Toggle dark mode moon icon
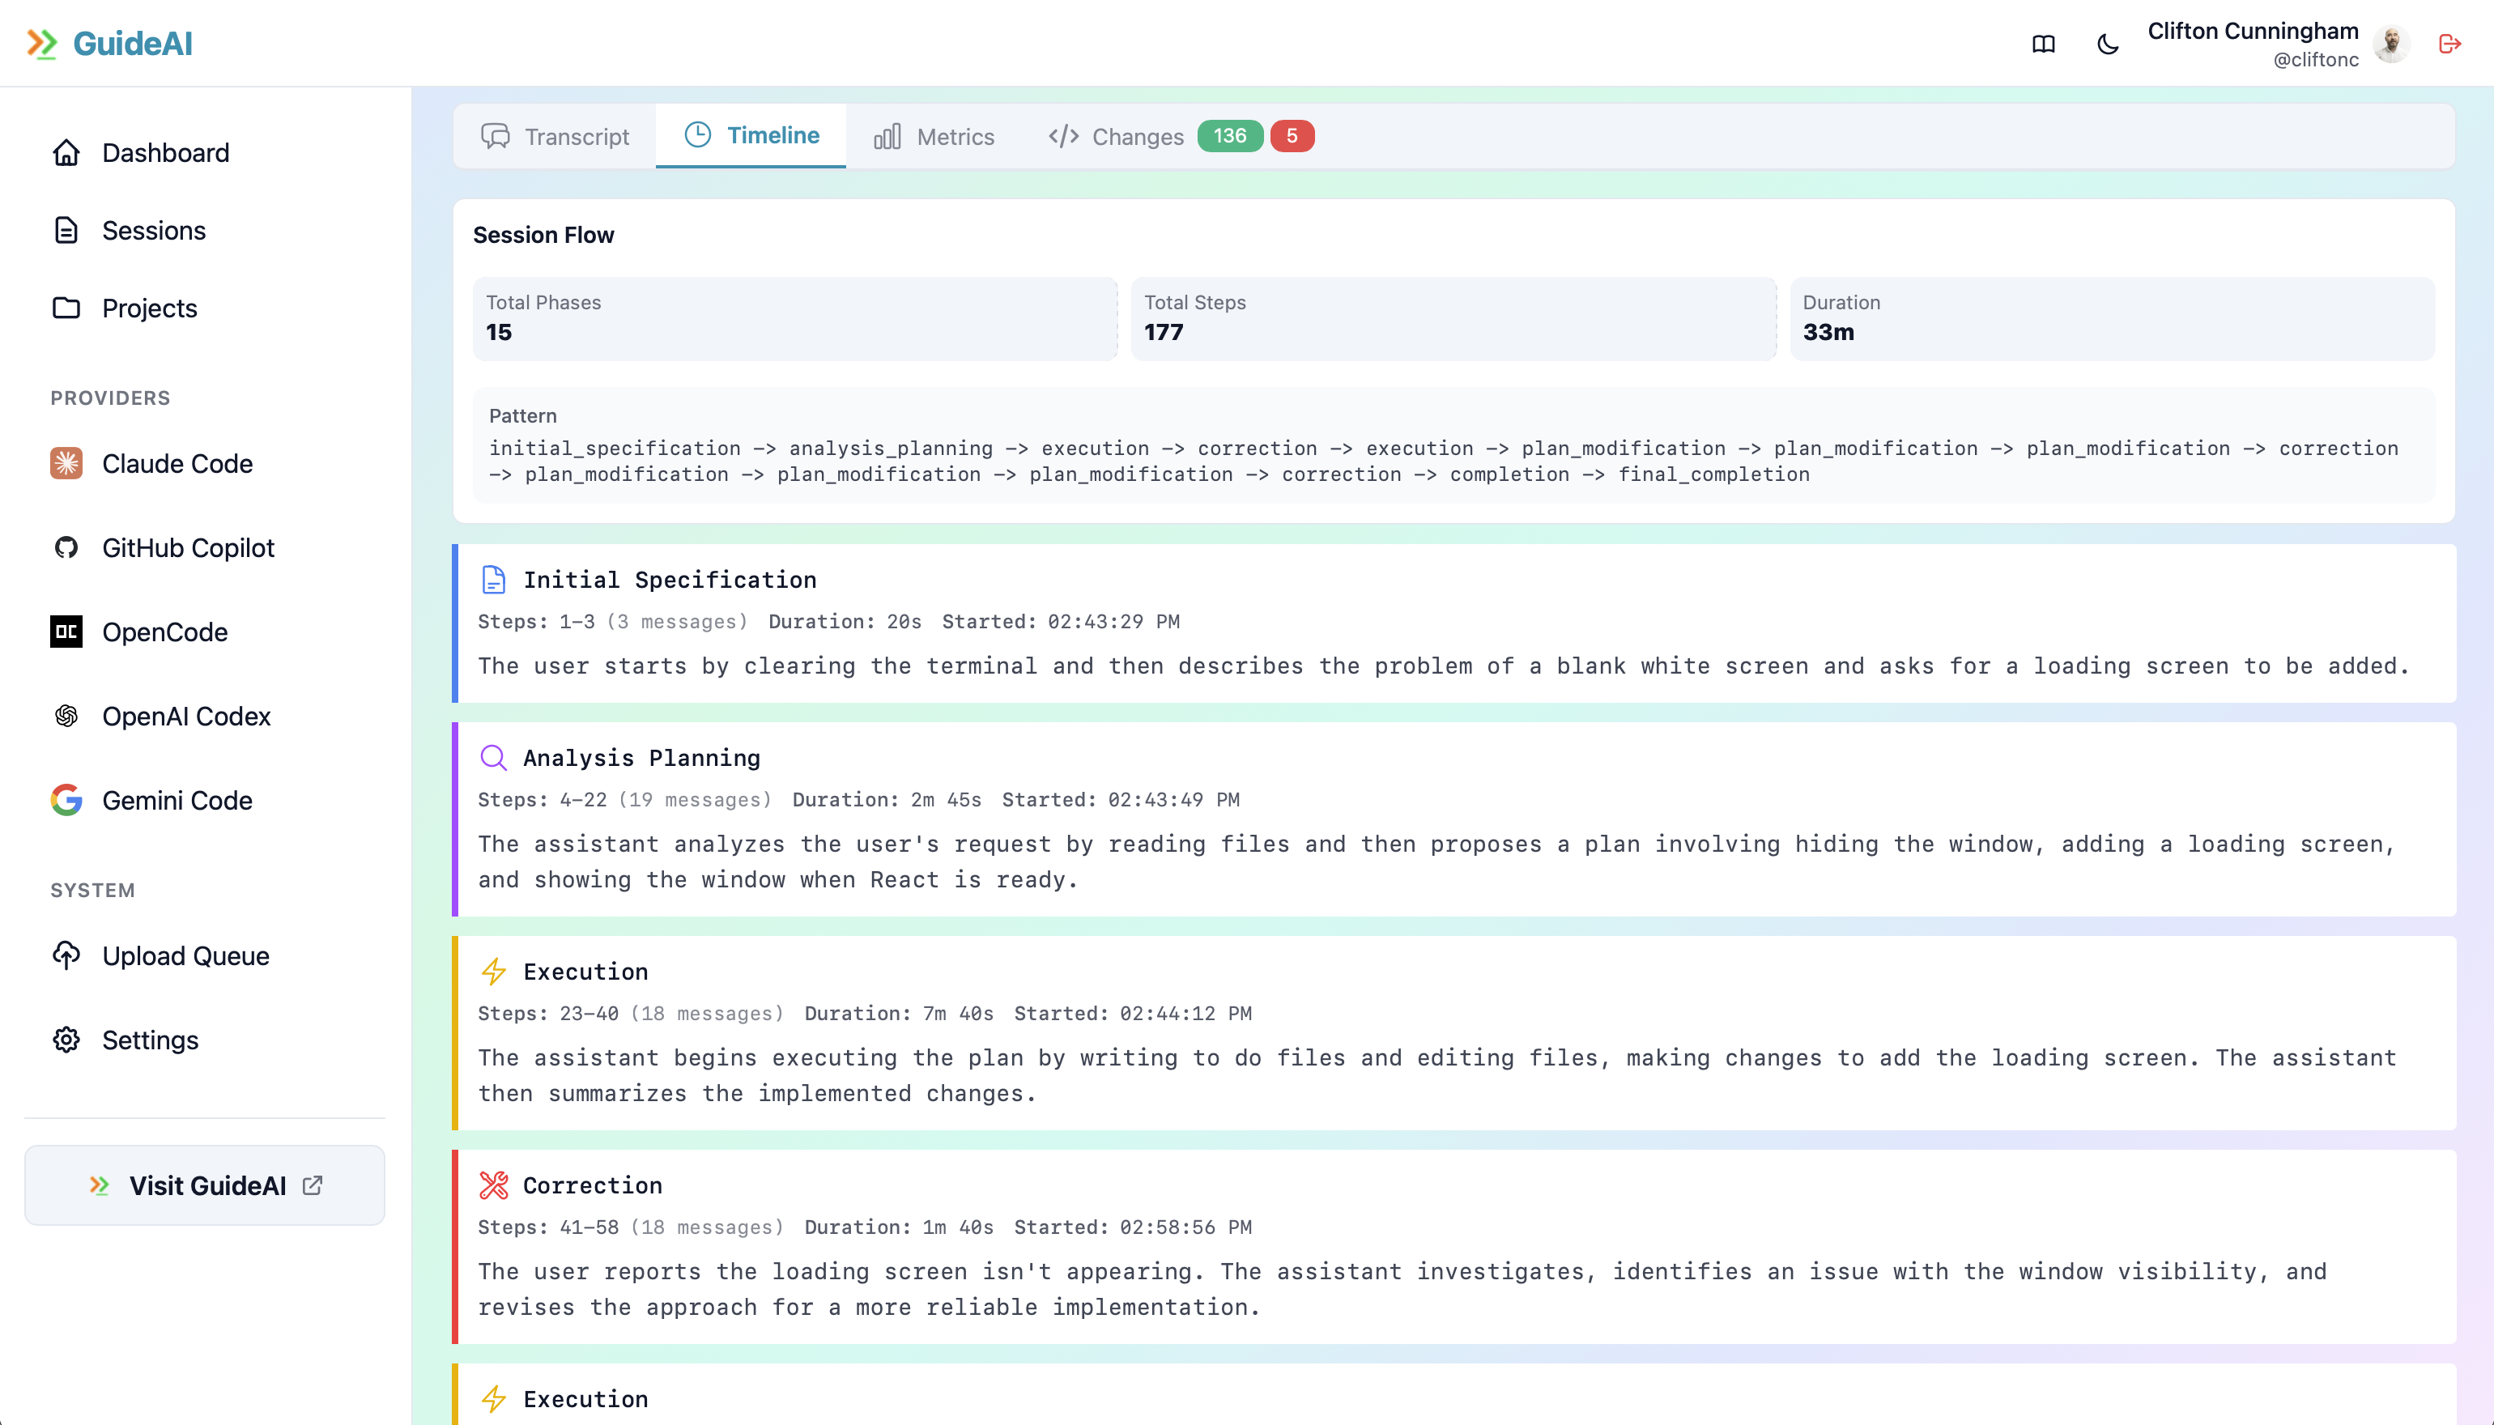The image size is (2494, 1425). 2108,44
